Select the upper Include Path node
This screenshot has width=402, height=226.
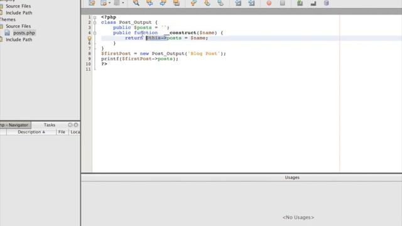(x=19, y=13)
